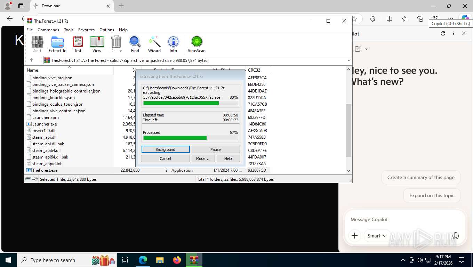This screenshot has width=473, height=267.
Task: Open the Smart mode dropdown in Copilot
Action: 377,236
